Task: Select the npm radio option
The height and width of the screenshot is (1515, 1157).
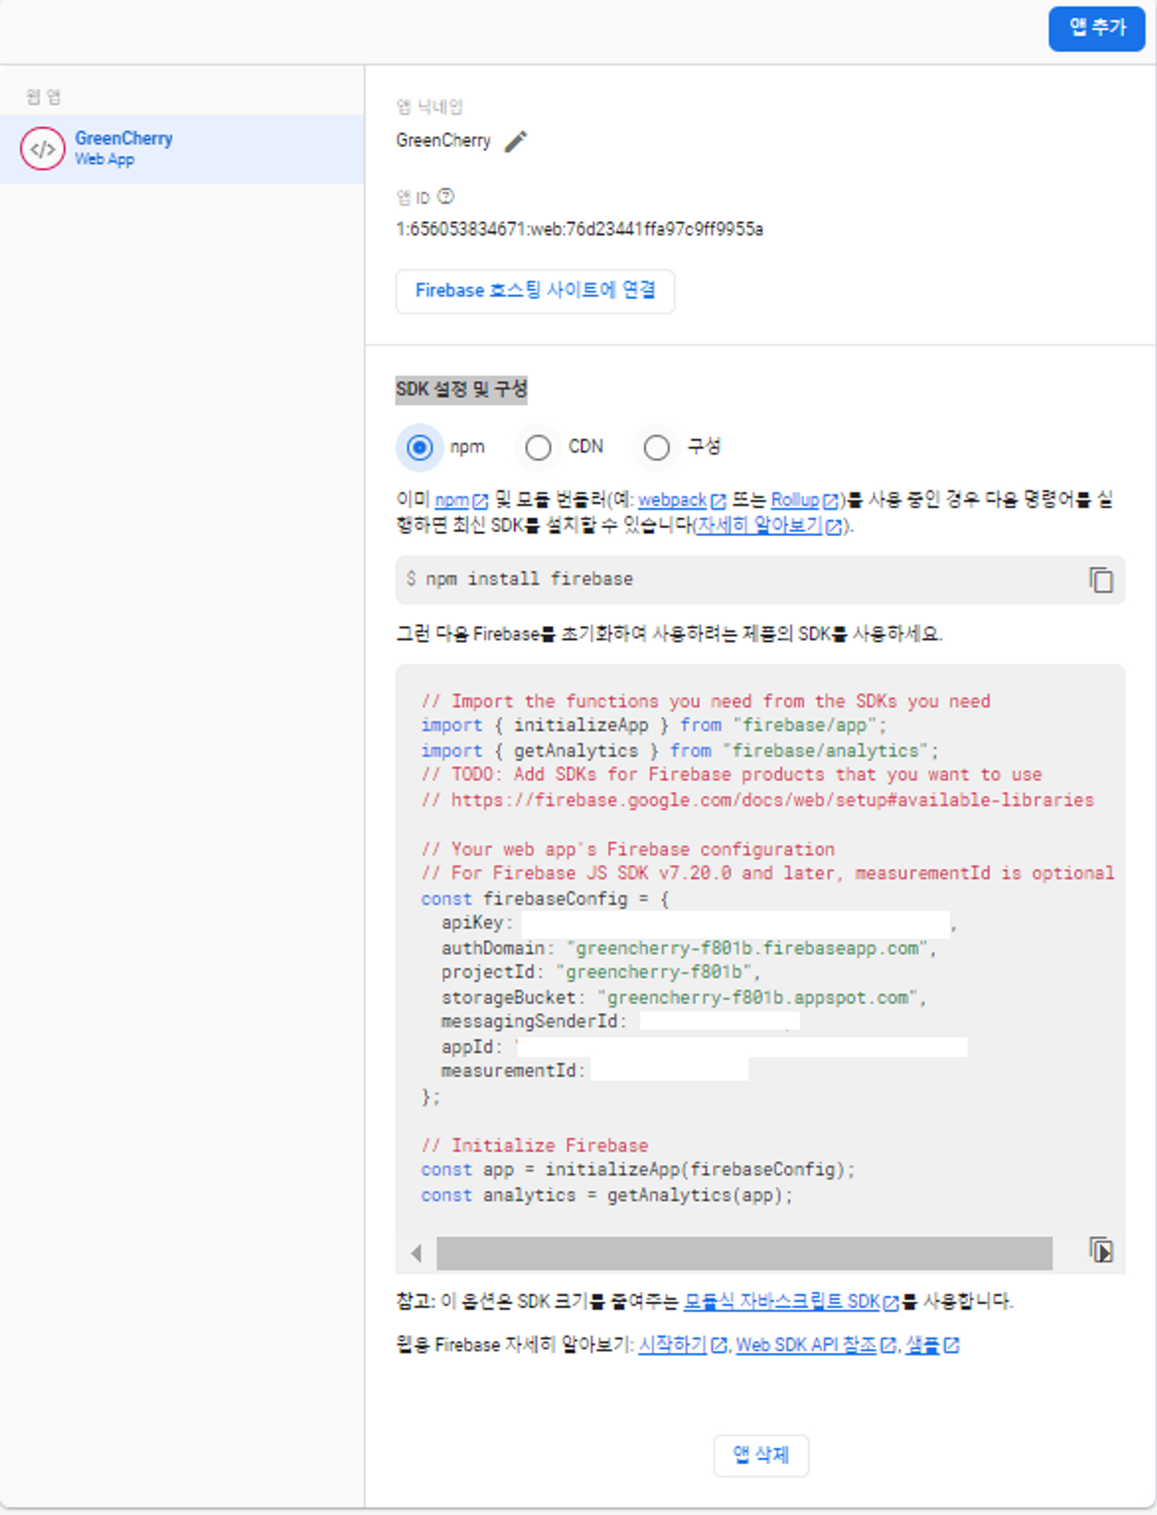Action: point(419,447)
